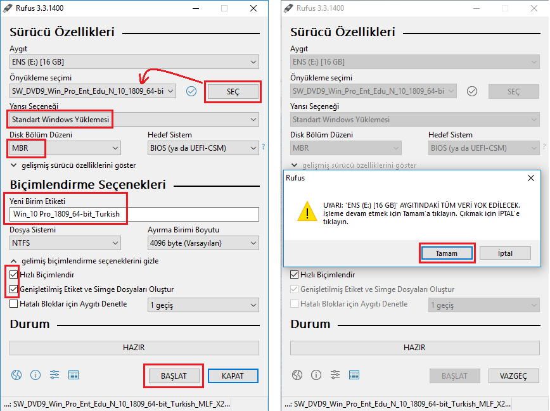This screenshot has height=411, width=550.
Task: Open the log icon in right window
Action: pos(354,375)
